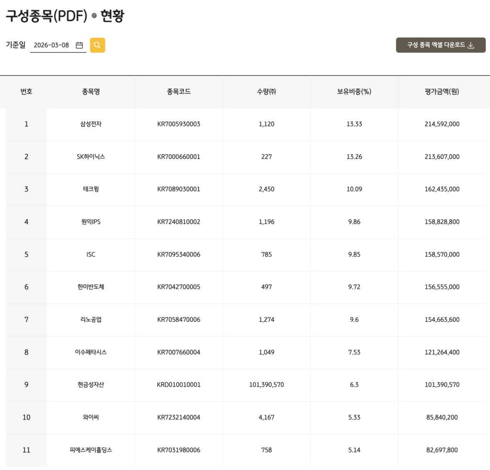Download the 구성 종목 엑셀 file
The height and width of the screenshot is (470, 490).
tap(440, 45)
